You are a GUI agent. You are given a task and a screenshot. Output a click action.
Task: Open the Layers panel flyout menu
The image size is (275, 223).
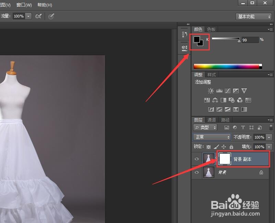coord(270,120)
